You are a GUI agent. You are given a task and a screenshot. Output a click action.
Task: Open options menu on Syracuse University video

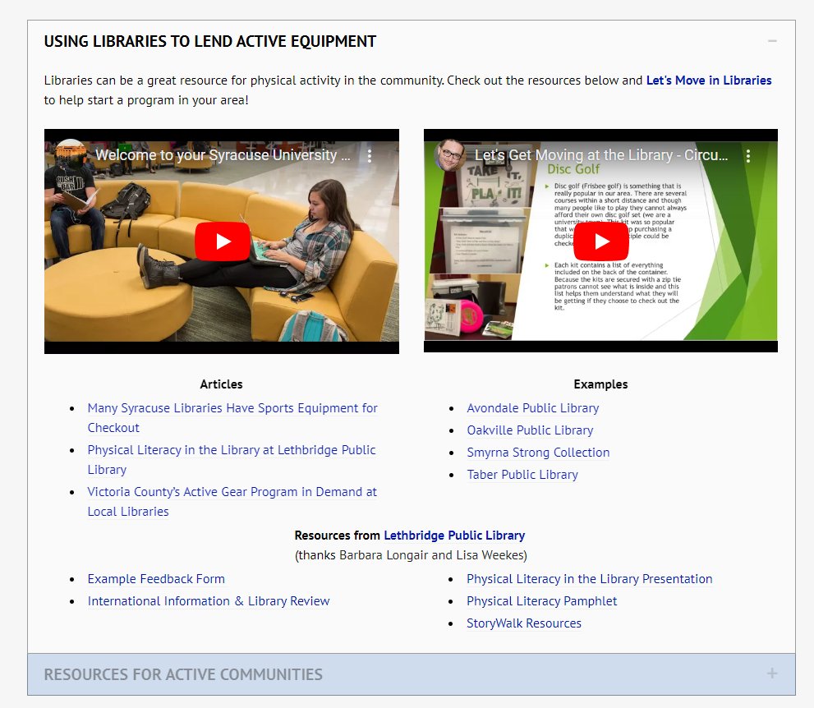click(x=369, y=156)
